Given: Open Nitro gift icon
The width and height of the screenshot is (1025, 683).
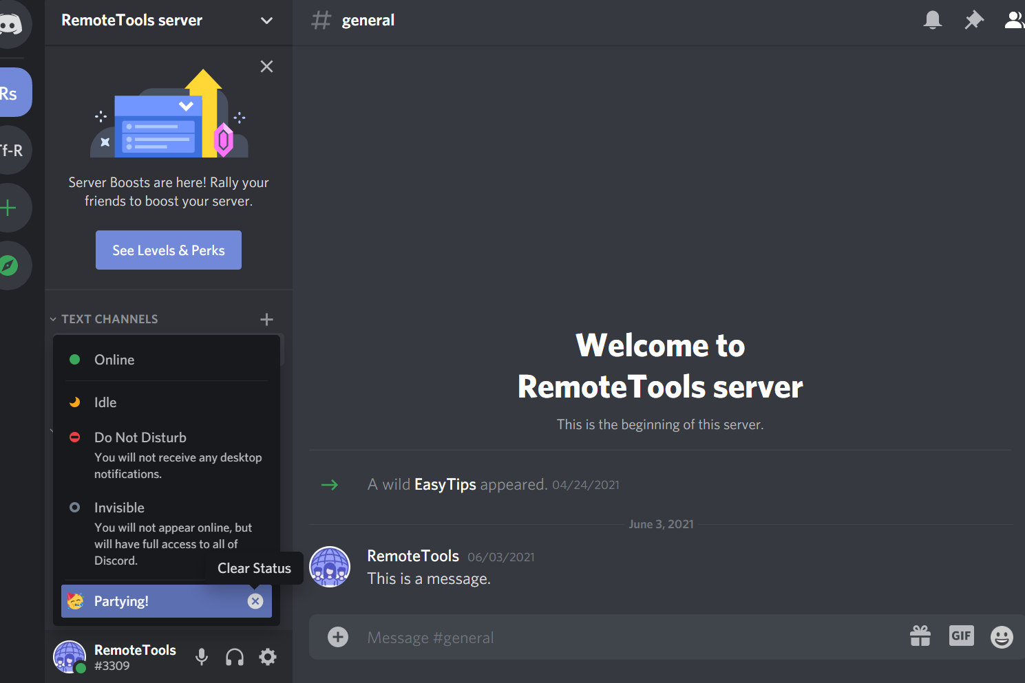Looking at the screenshot, I should coord(920,636).
